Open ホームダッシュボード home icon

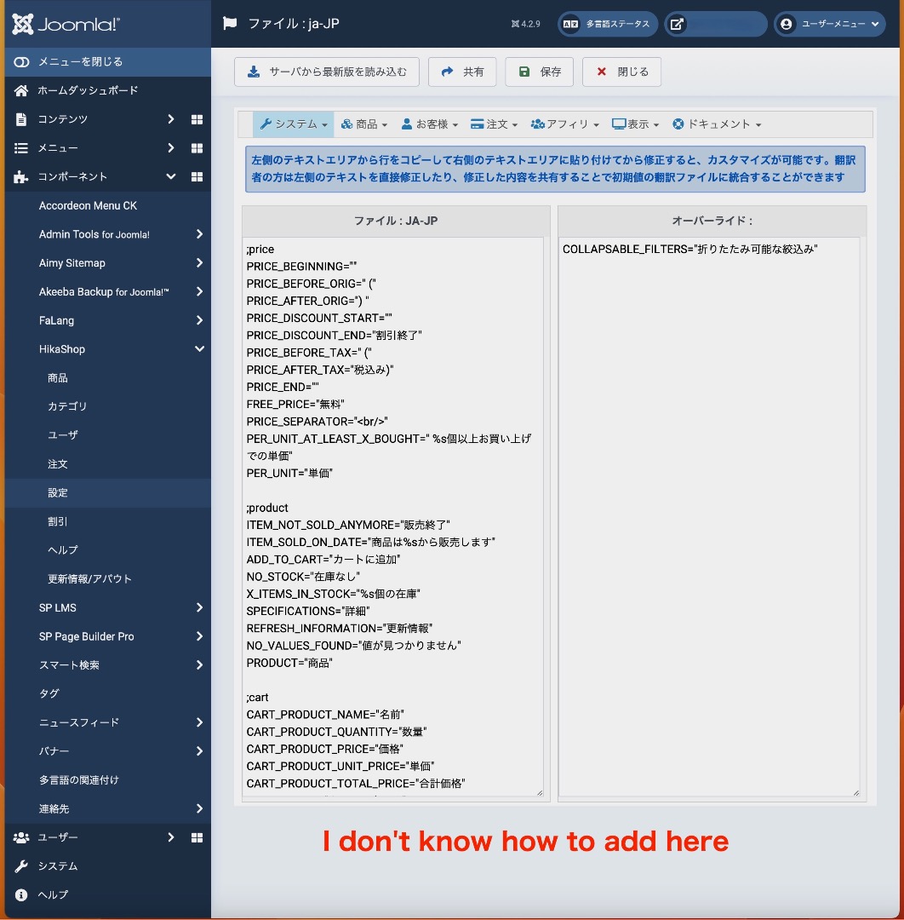click(x=21, y=90)
